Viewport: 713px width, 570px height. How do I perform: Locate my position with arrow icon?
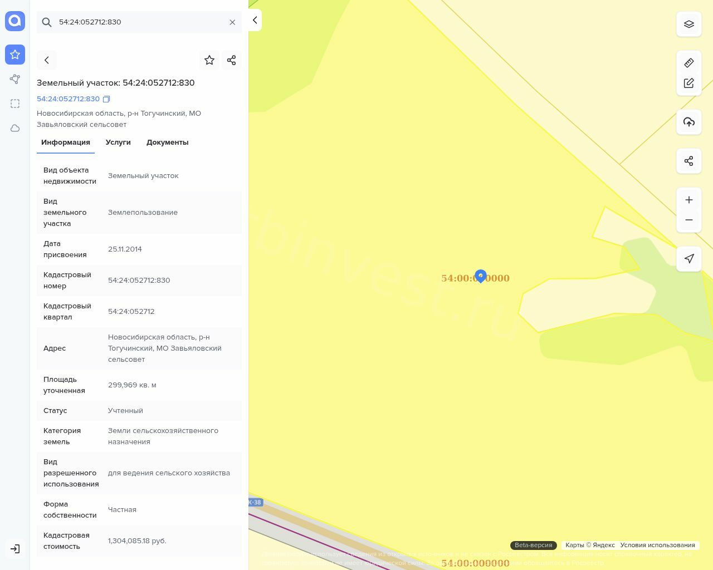pyautogui.click(x=689, y=258)
